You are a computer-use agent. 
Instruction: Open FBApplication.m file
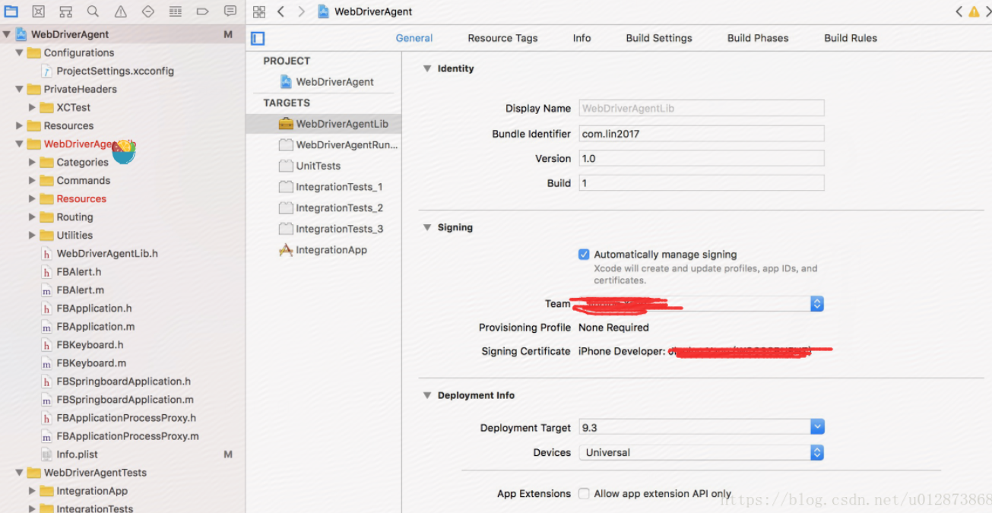click(88, 326)
